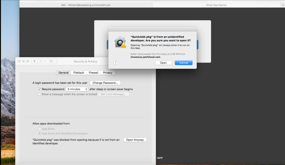
Task: Switch to the General tab
Action: point(63,73)
